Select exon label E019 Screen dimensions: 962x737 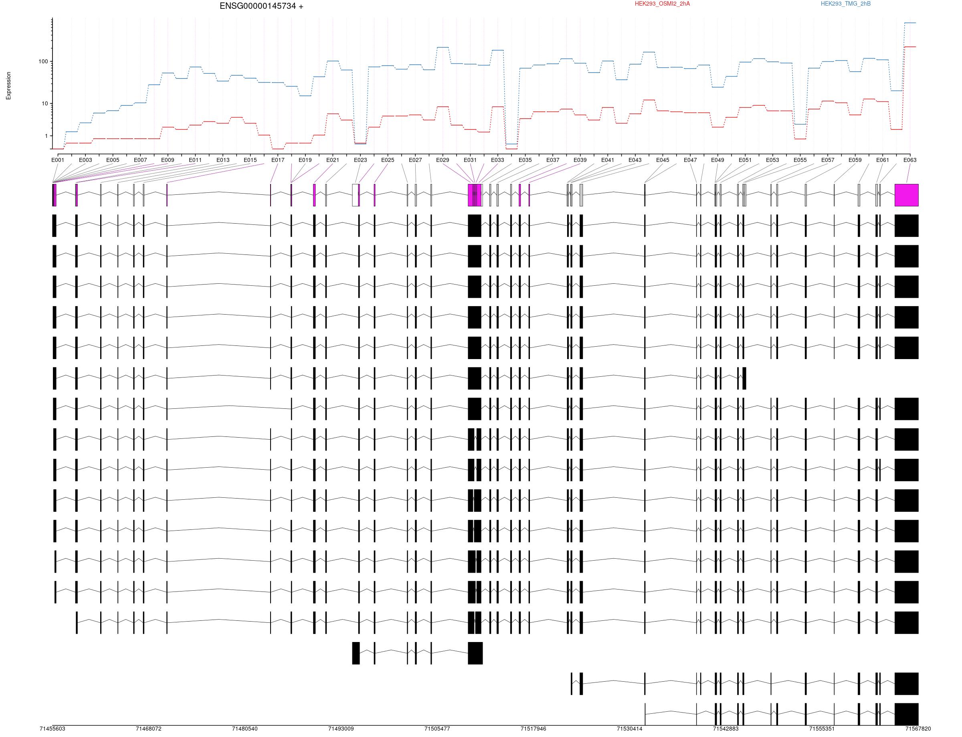point(305,160)
